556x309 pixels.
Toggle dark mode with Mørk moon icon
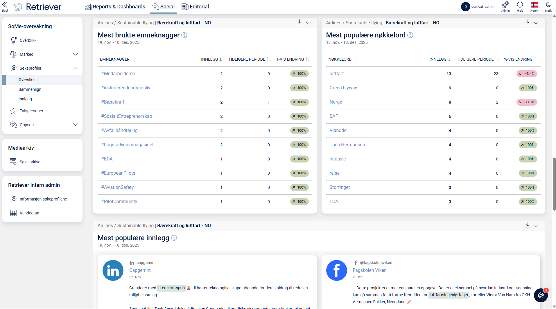(x=548, y=5)
